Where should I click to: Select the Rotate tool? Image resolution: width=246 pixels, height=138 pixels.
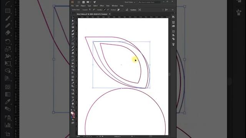tap(73, 57)
